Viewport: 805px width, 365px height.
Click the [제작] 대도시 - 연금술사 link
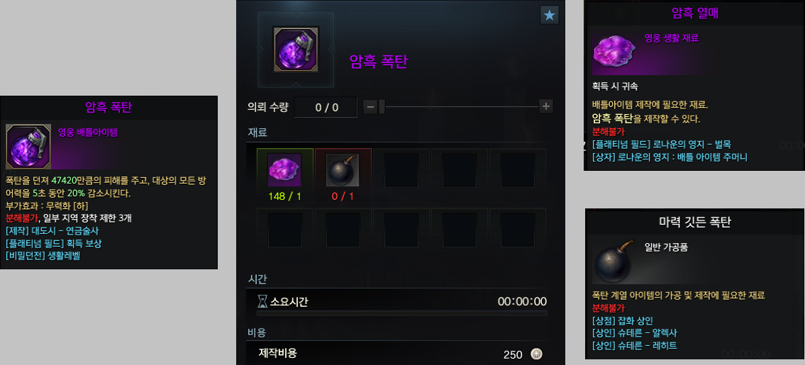(52, 231)
